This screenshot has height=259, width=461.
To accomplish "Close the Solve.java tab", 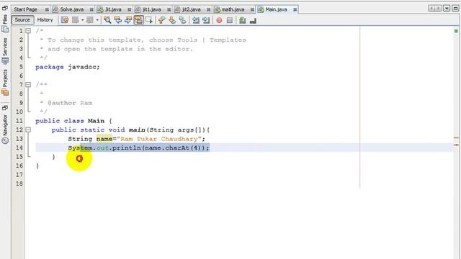I will coord(91,9).
